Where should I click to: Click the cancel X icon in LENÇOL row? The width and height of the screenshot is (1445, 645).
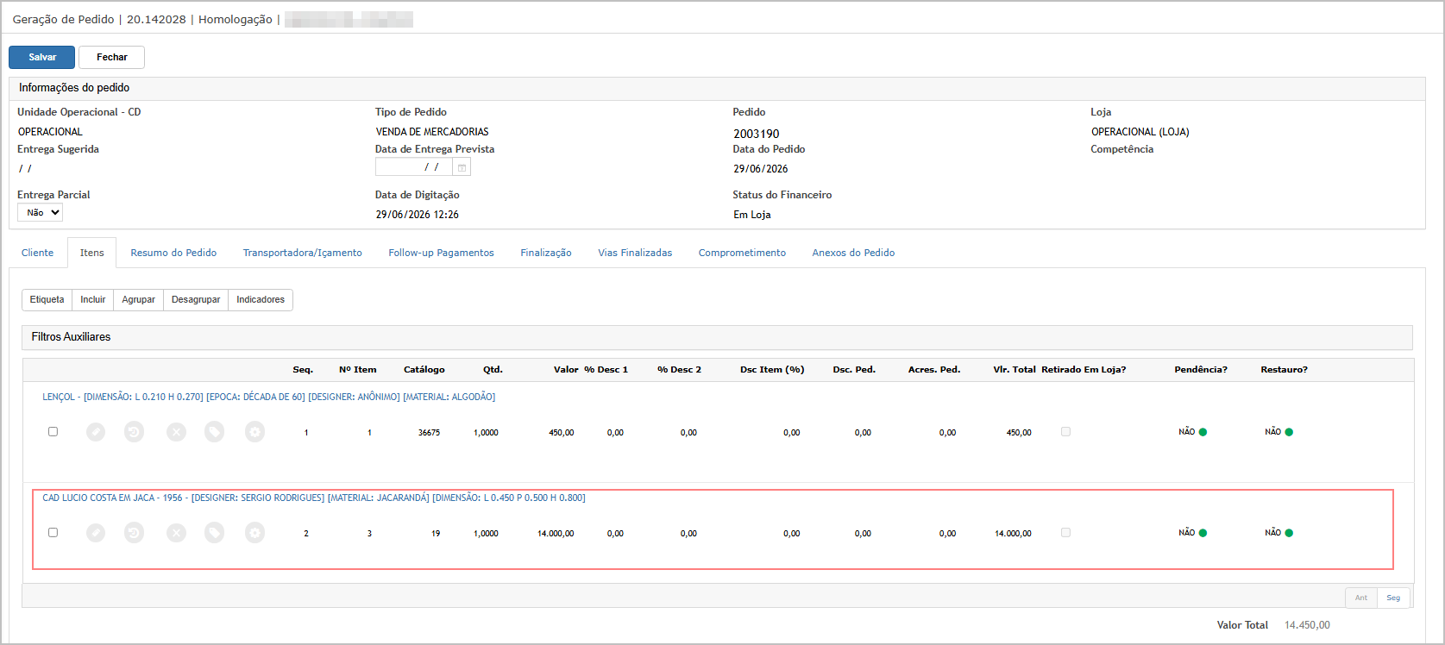tap(176, 432)
